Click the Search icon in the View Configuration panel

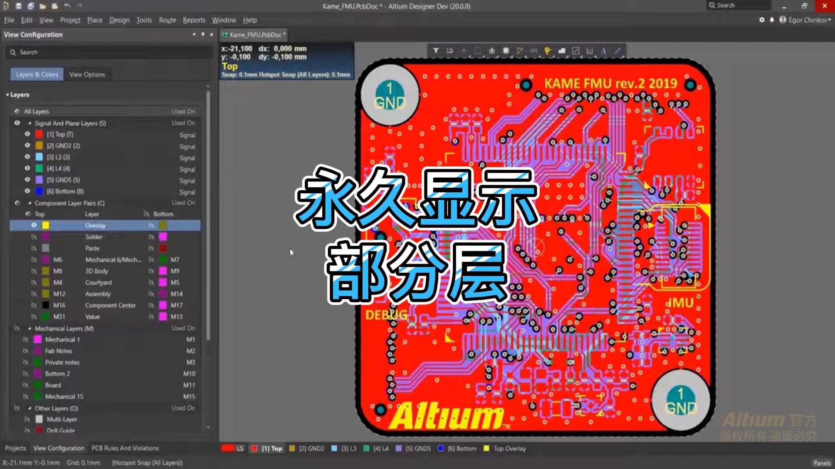(x=13, y=52)
